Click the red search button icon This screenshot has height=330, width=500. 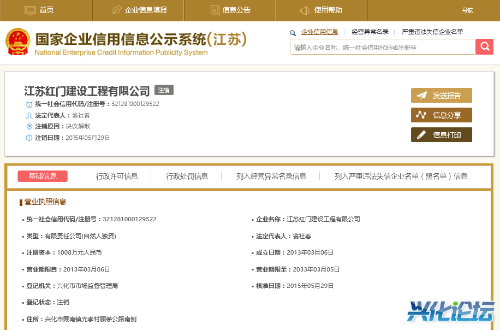[484, 46]
